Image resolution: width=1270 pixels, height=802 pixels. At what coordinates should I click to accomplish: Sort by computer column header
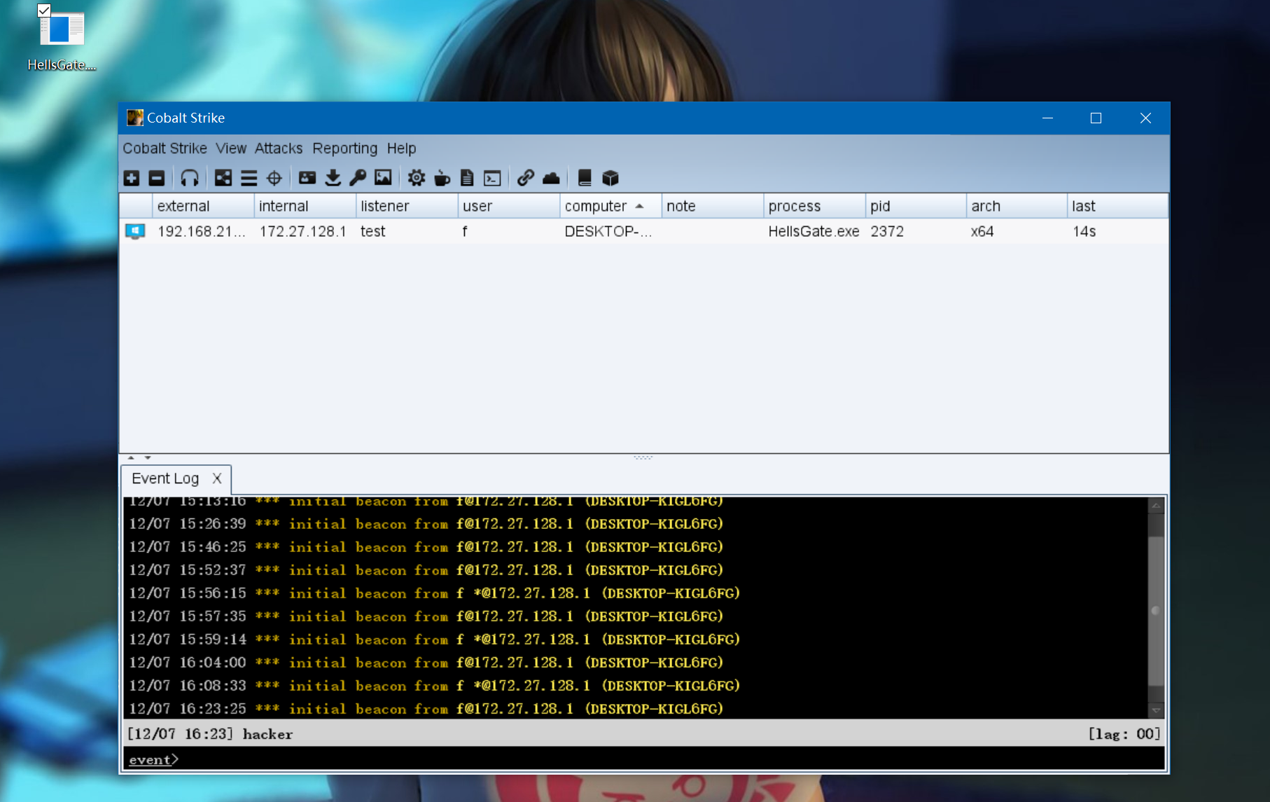(610, 206)
